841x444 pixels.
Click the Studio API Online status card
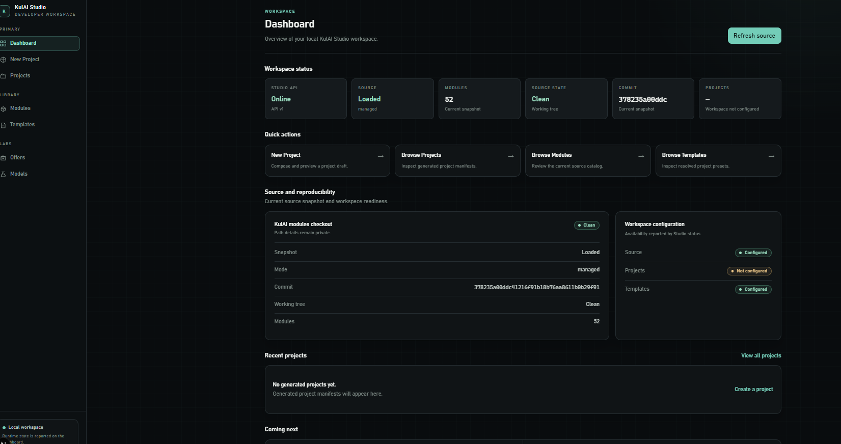(306, 99)
